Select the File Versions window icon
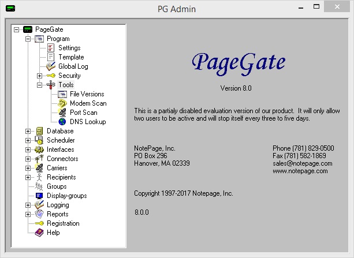The image size is (354, 258). pyautogui.click(x=62, y=94)
